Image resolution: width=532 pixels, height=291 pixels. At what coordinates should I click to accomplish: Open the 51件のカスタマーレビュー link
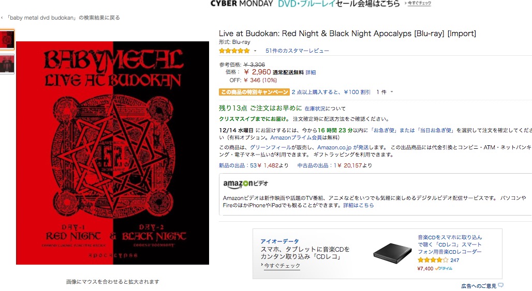(x=297, y=51)
